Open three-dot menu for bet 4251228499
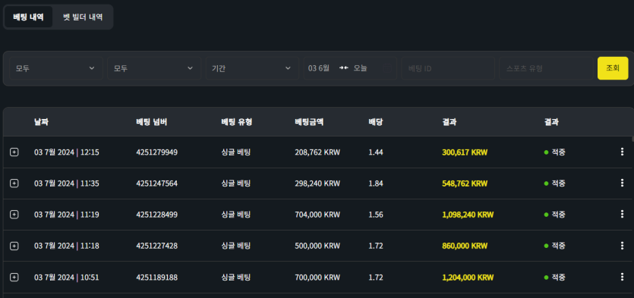The width and height of the screenshot is (634, 298). click(x=622, y=214)
